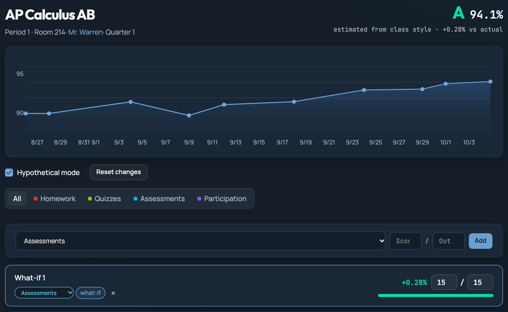Image resolution: width=508 pixels, height=312 pixels.
Task: Edit What-if 1 earned score field
Action: click(x=444, y=282)
